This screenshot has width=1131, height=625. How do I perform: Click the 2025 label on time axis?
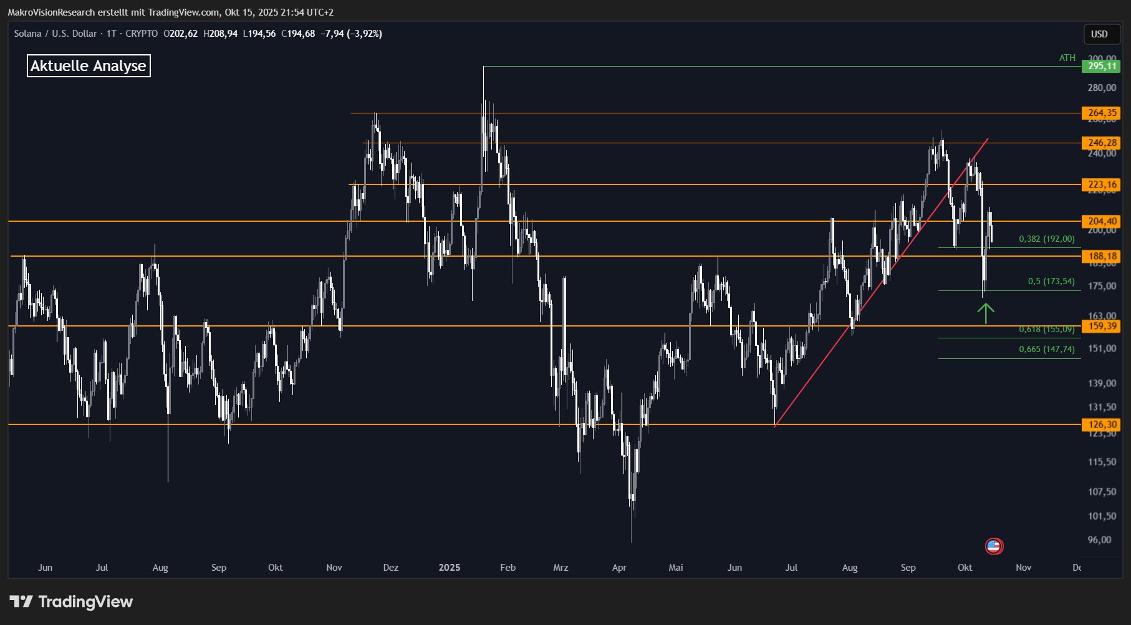(449, 568)
